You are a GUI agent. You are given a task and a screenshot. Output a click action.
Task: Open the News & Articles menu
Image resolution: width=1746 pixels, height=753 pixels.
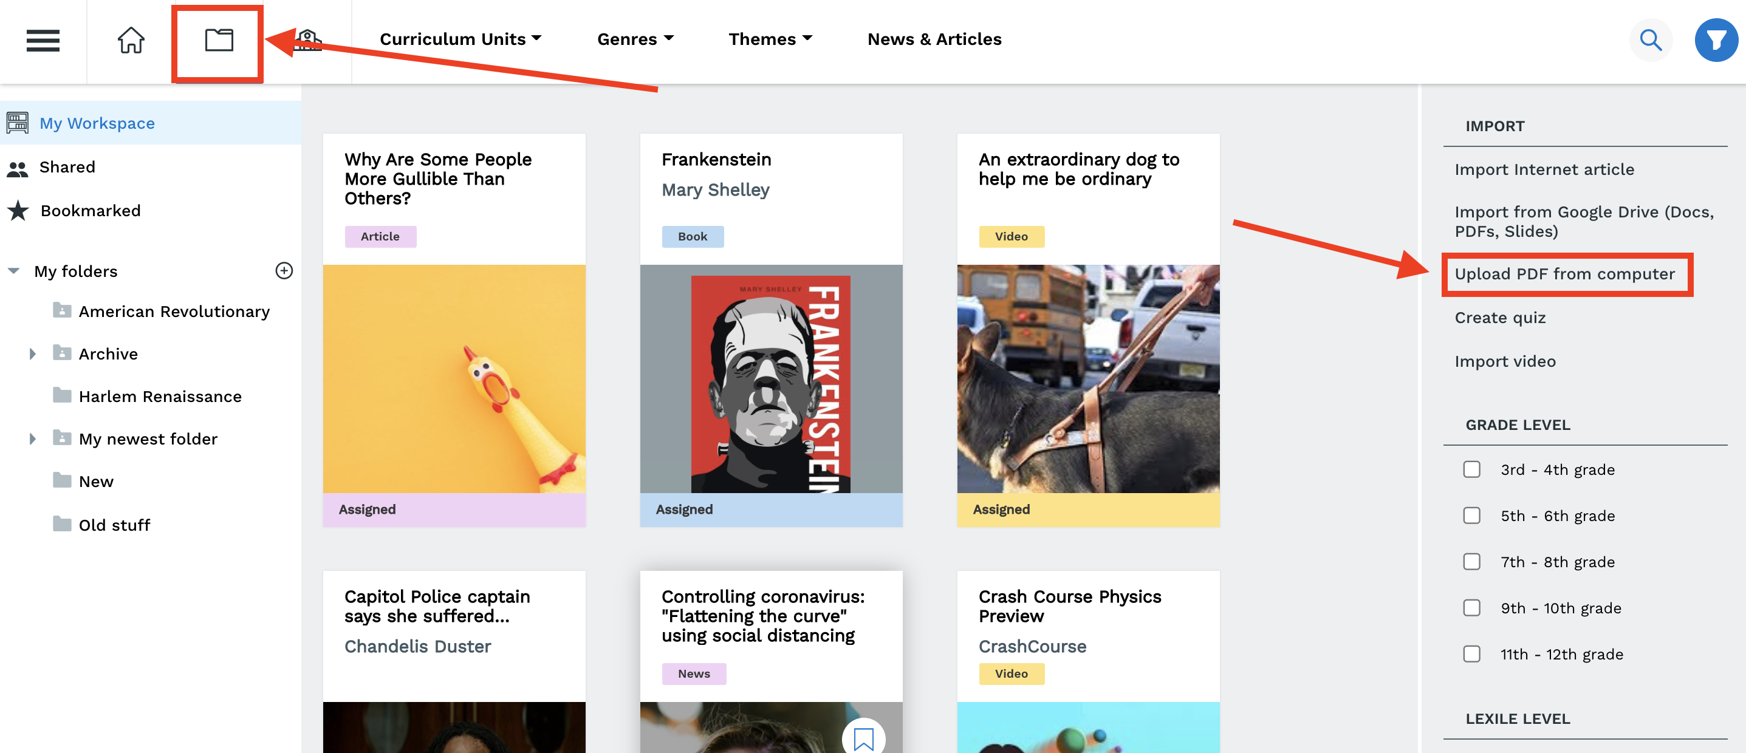coord(934,39)
